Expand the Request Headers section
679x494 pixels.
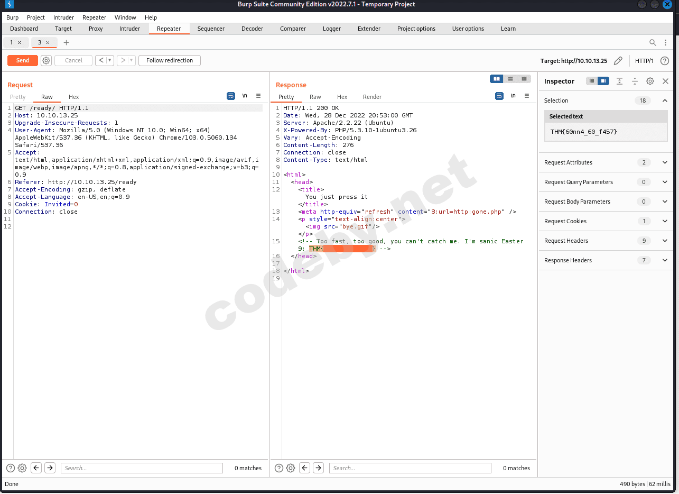point(665,241)
